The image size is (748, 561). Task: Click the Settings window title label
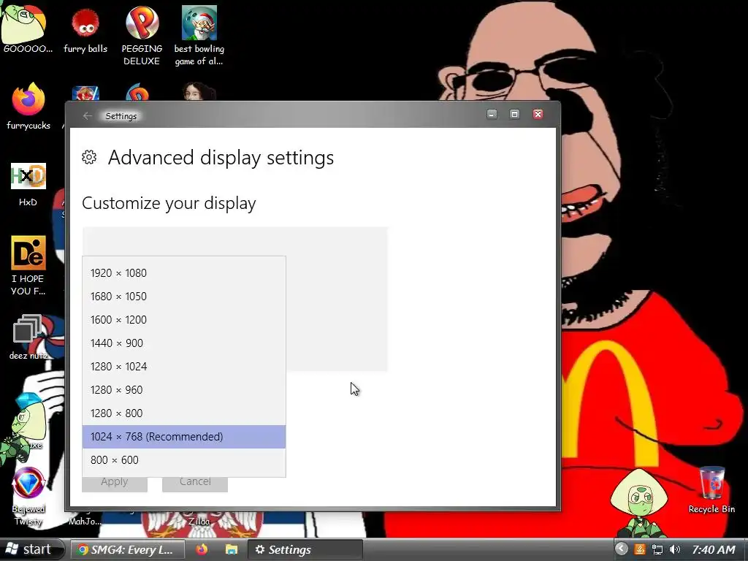coord(121,116)
